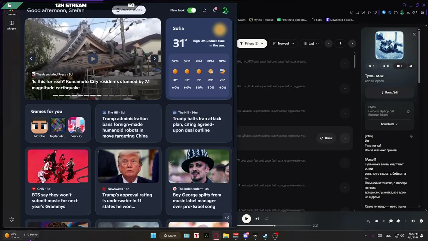Screen dimensions: 428x241
Task: Go to the previous featured story
Action: tap(31, 58)
